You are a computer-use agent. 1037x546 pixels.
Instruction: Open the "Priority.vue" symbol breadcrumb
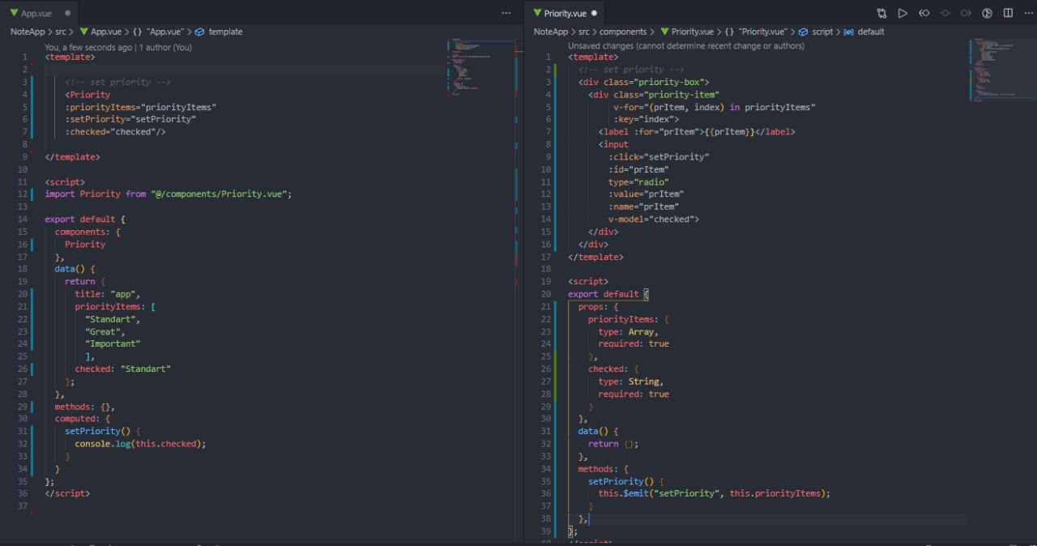(756, 32)
